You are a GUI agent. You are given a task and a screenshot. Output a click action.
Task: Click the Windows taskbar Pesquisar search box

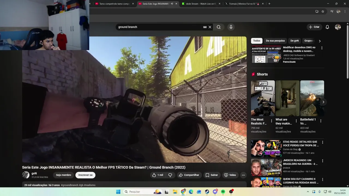point(143,192)
